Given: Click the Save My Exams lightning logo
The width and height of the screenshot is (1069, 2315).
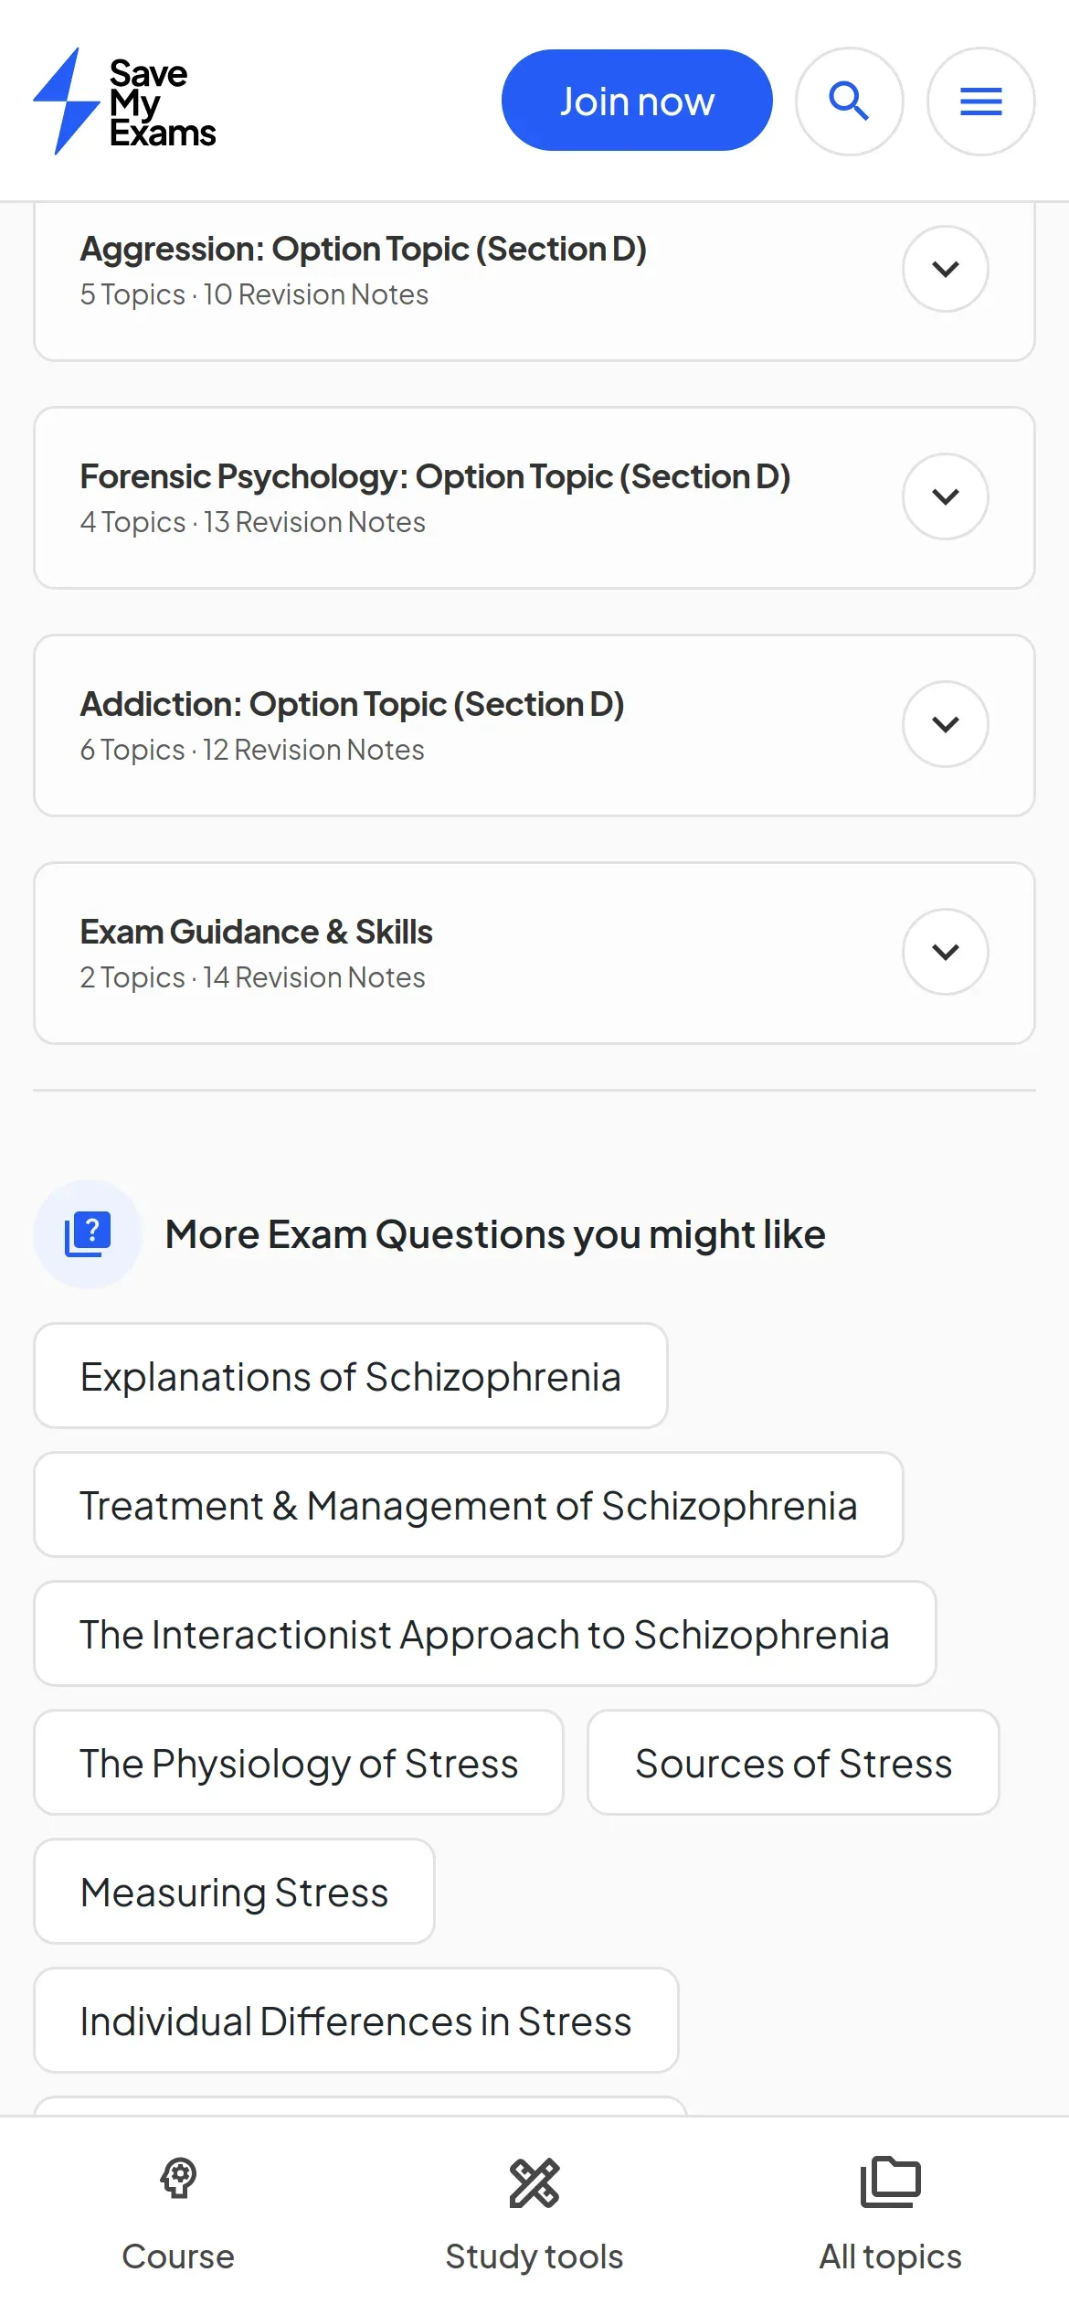Looking at the screenshot, I should pos(67,101).
